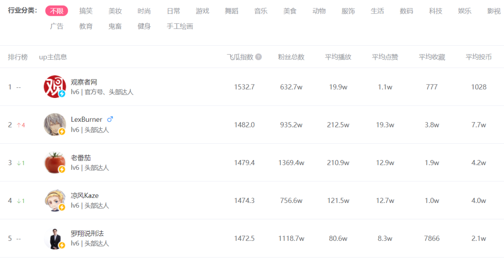Select the 不限 category filter

(56, 11)
